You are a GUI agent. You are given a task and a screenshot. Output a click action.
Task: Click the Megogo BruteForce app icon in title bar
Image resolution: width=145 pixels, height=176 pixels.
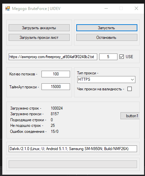[8, 8]
